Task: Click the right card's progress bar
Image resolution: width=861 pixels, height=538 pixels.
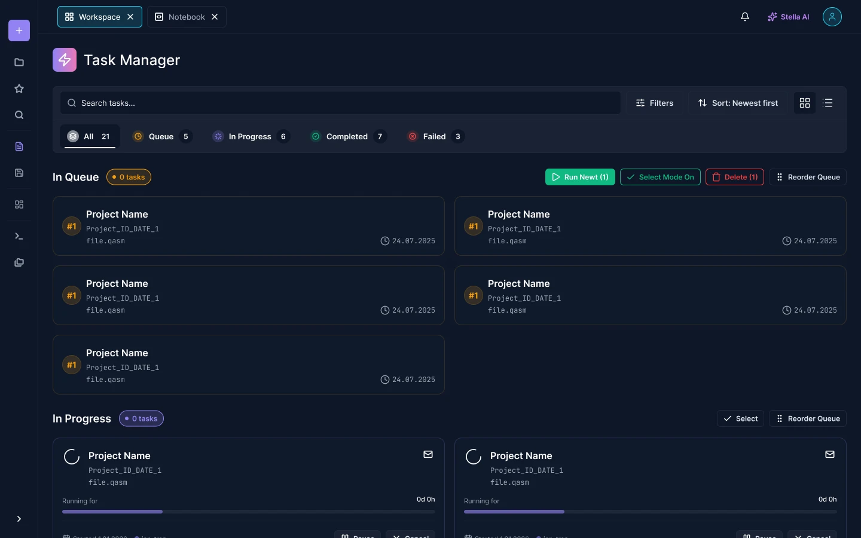Action: pos(651,512)
